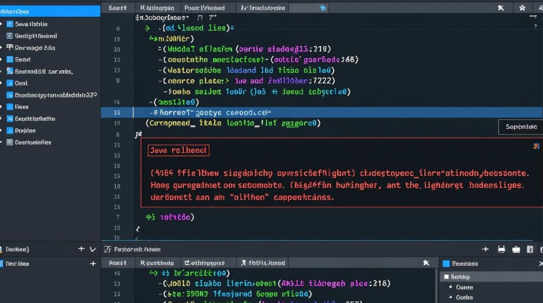Click the plus icon beside Deic idee
This screenshot has width=543, height=303.
click(x=93, y=263)
